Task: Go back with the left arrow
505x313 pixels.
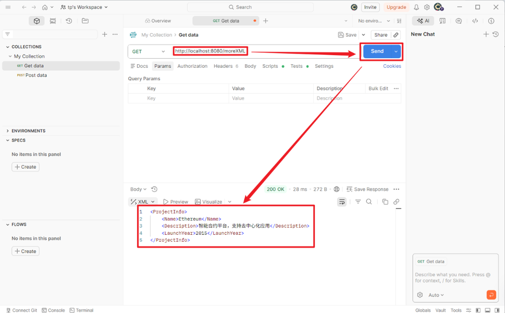Action: [x=24, y=7]
